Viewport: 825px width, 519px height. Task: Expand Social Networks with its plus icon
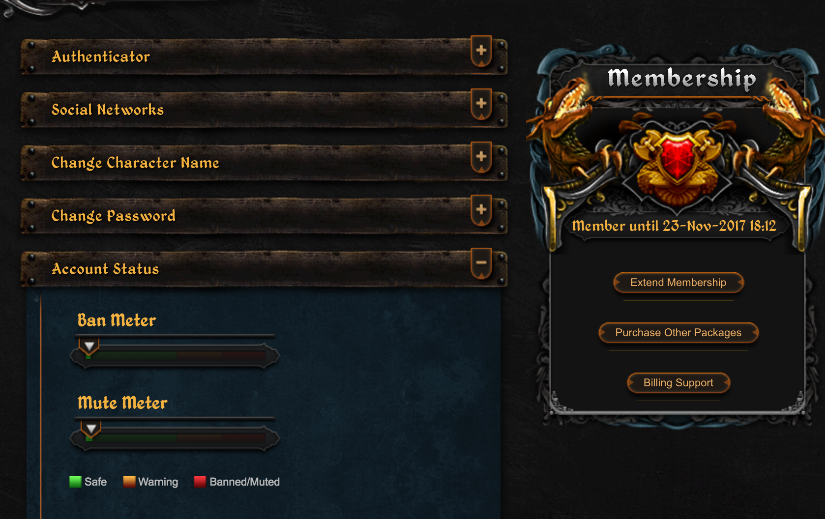481,104
